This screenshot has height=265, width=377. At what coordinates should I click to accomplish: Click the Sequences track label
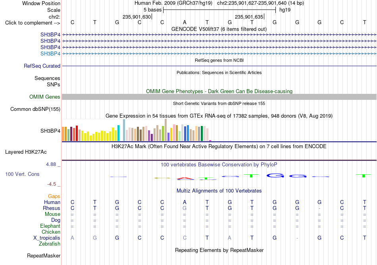point(47,78)
